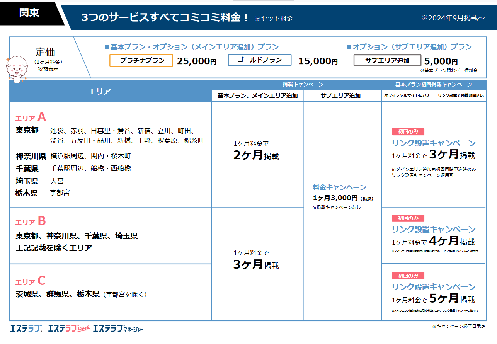Click the 定価 label
This screenshot has width=497, height=344.
46,51
